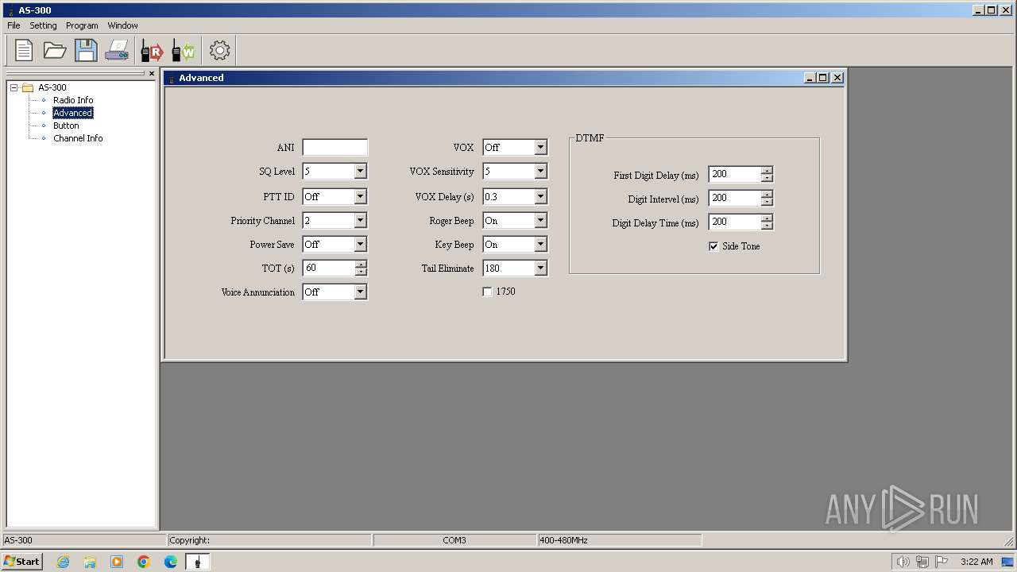Open the Program menu
This screenshot has width=1017, height=572.
[82, 25]
